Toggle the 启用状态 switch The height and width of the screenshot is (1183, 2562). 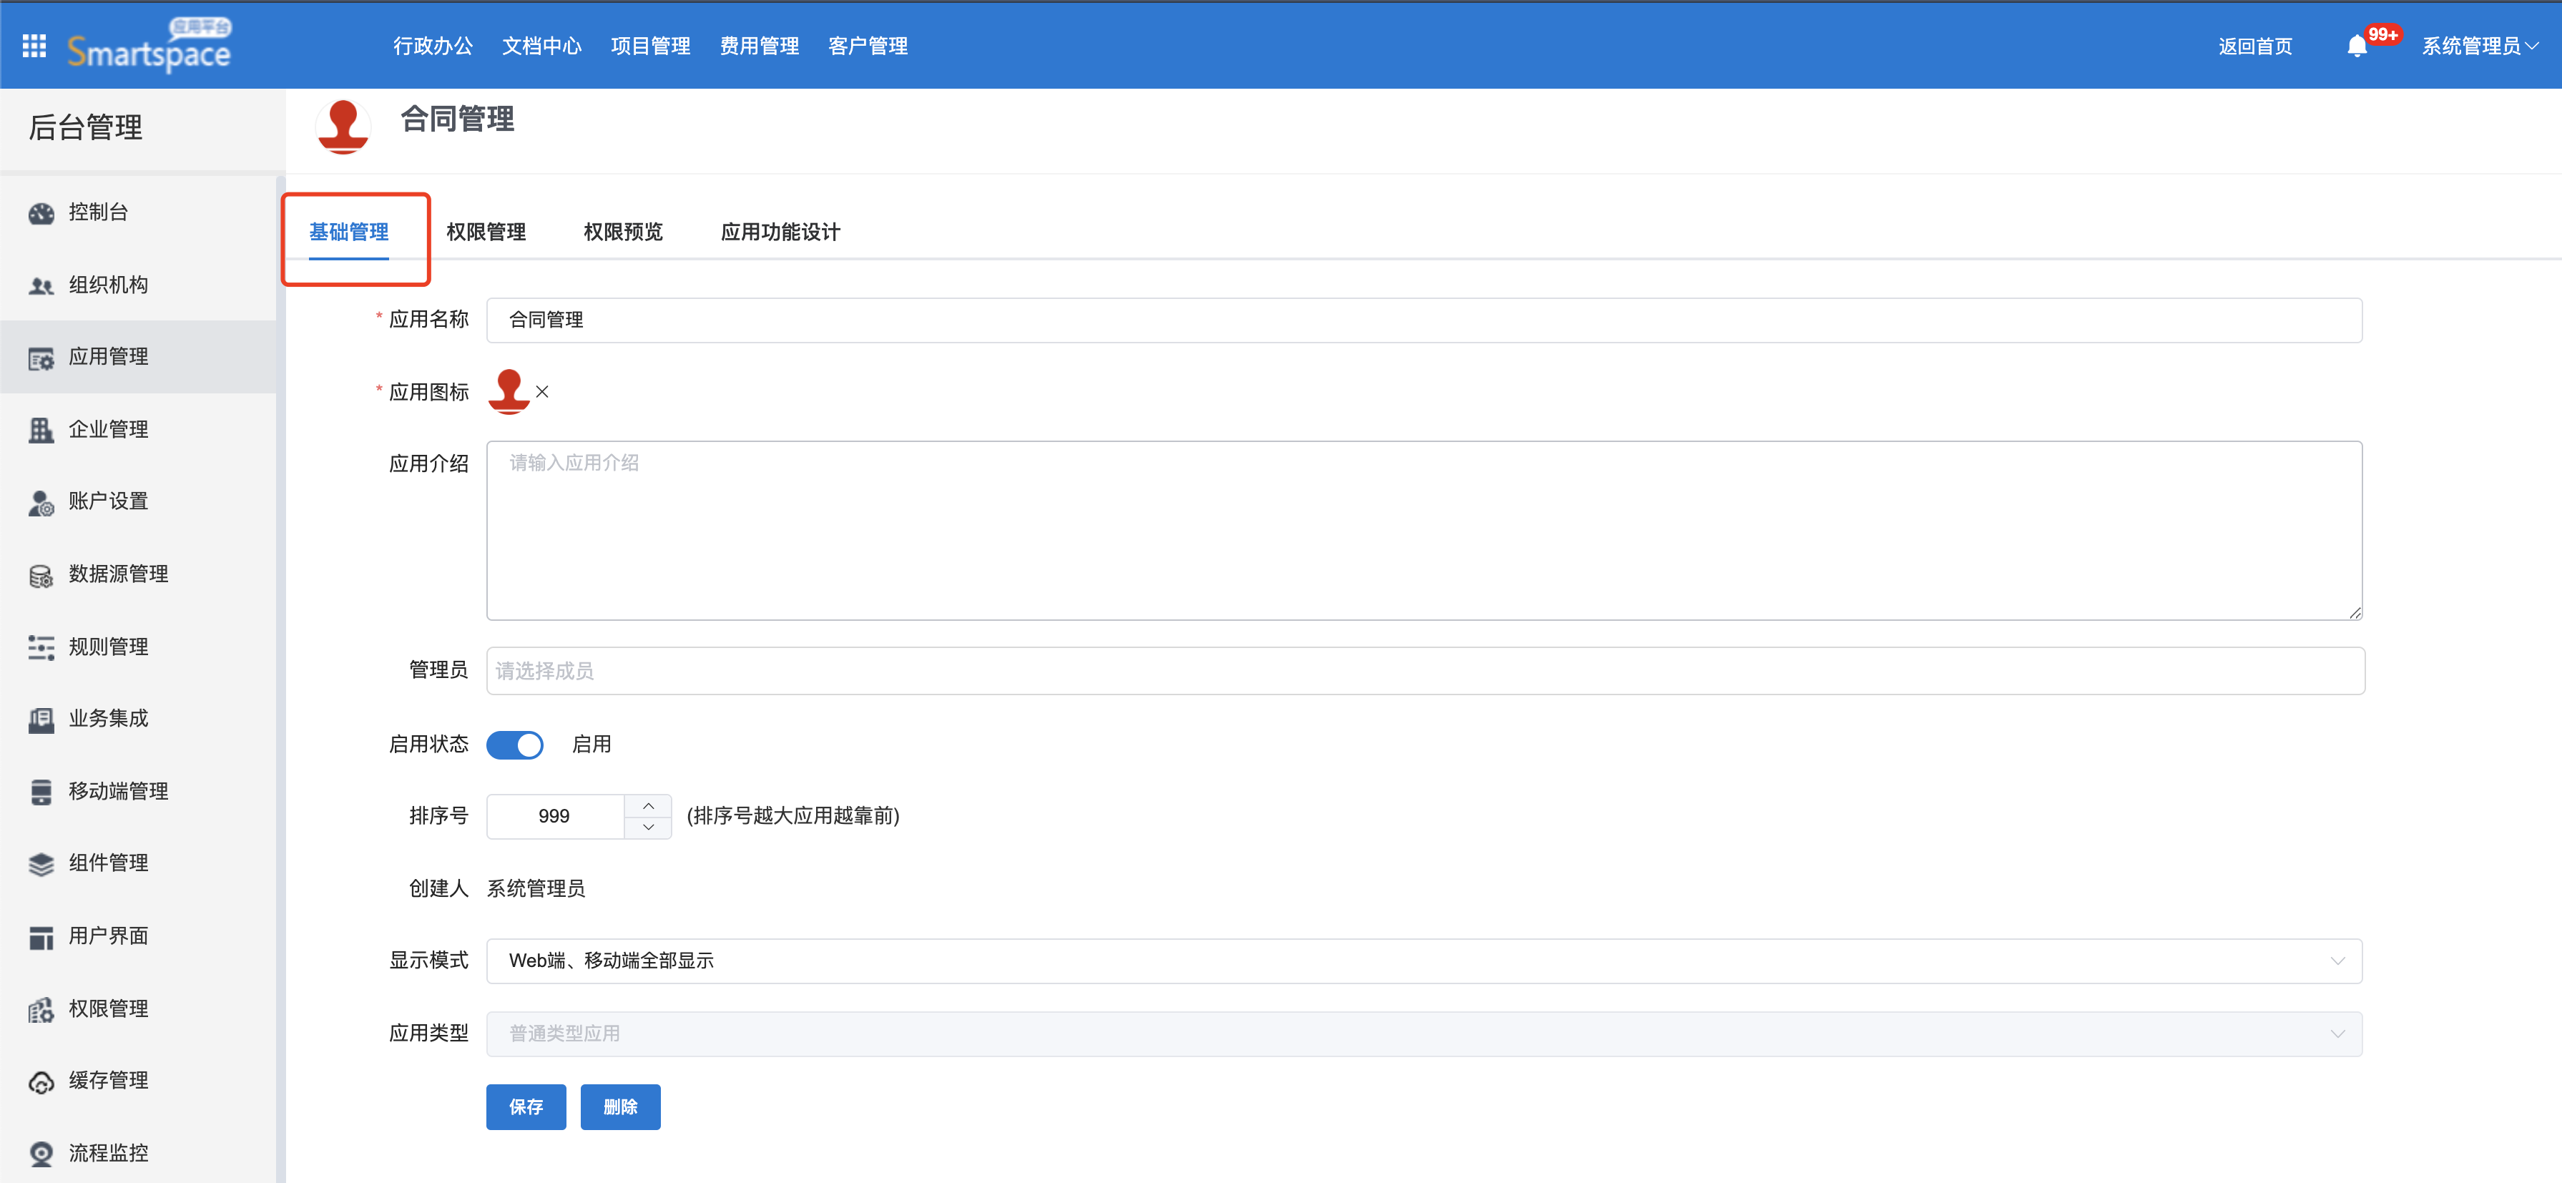[514, 745]
